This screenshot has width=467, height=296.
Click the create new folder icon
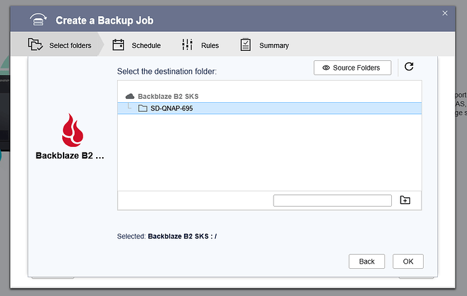[x=405, y=200]
